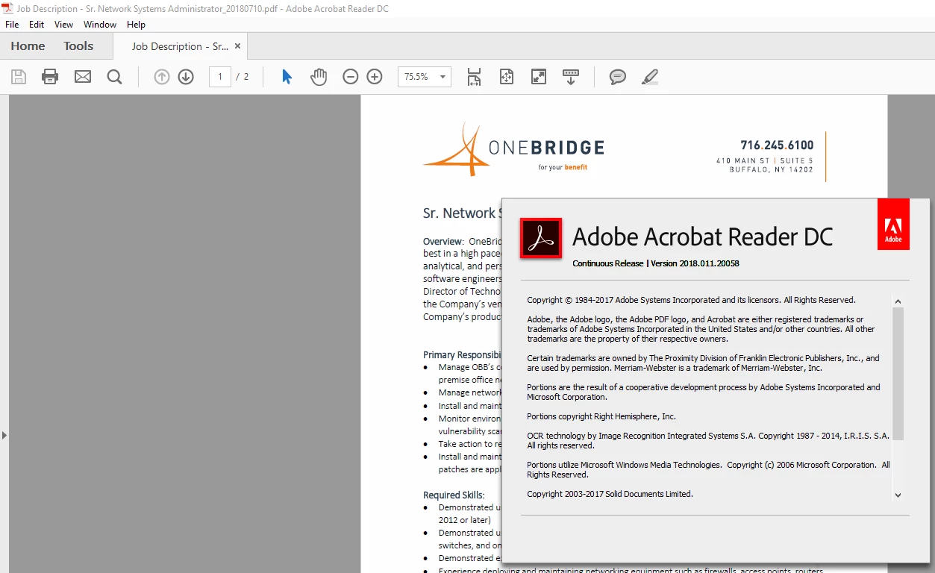Switch to the Home tab
Viewport: 935px width, 573px height.
coord(28,46)
